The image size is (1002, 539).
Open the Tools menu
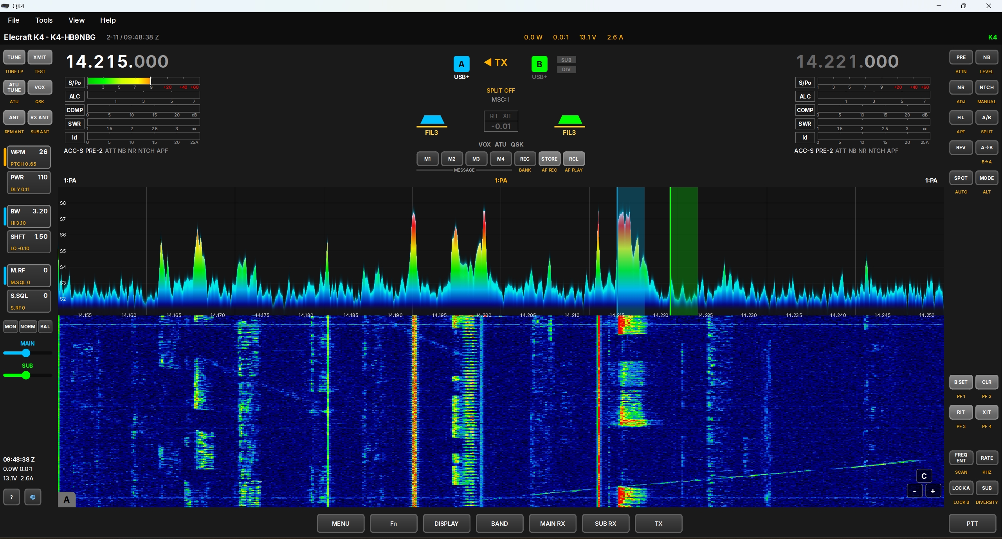[x=44, y=20]
